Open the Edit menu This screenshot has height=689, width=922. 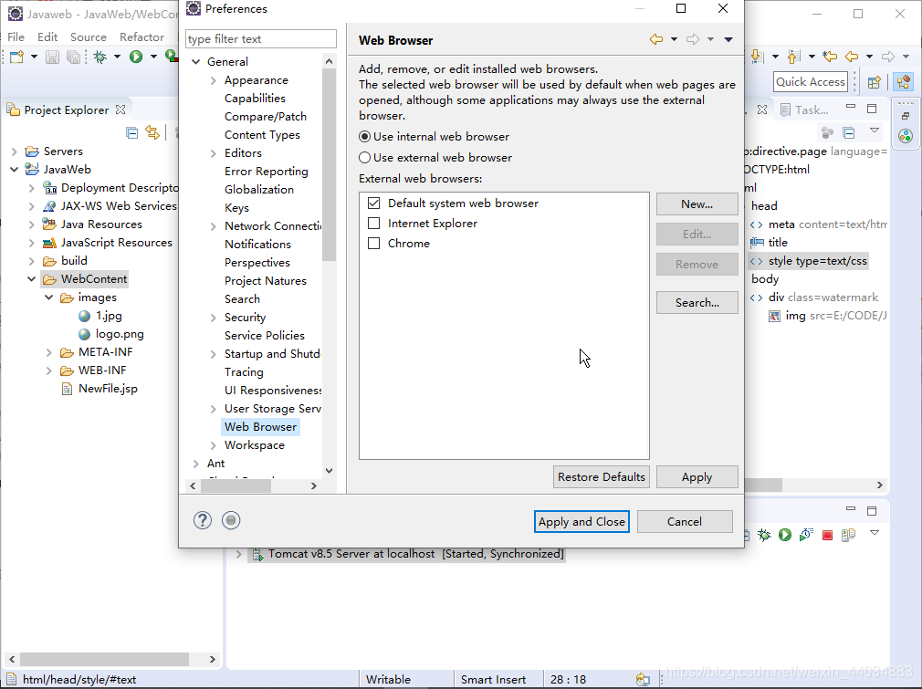point(47,37)
